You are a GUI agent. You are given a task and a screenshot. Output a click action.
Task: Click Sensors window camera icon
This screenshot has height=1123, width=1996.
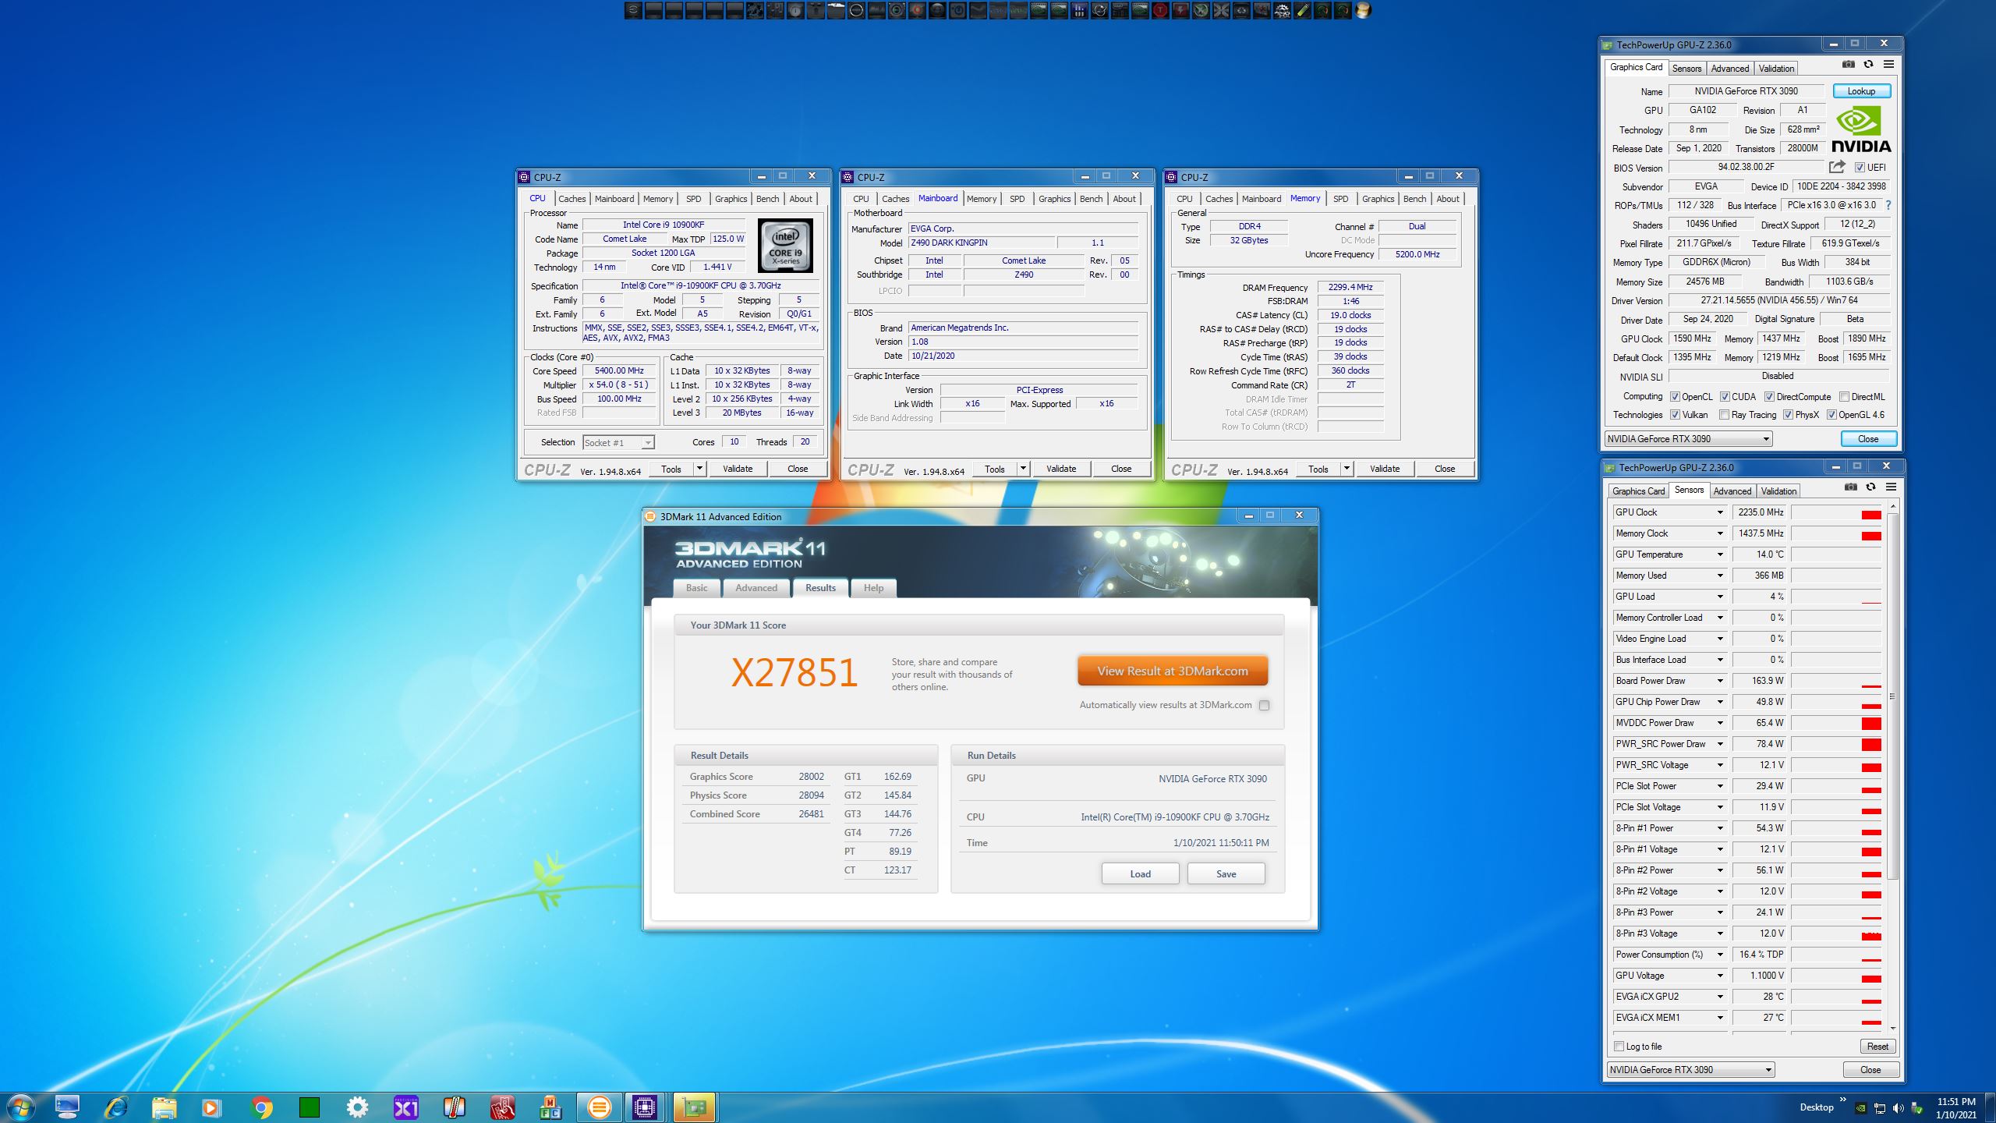click(1850, 487)
